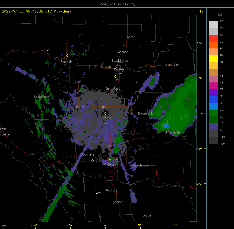
Task: Pick the darkest gray -30 to -10 legend swatch
Action: coord(213,140)
